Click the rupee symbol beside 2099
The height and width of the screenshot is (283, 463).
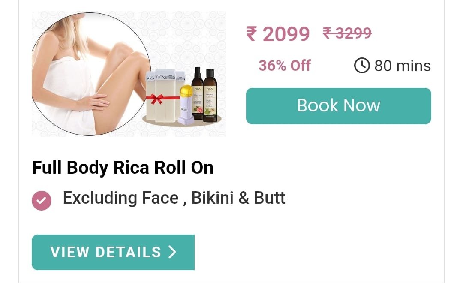click(x=252, y=33)
